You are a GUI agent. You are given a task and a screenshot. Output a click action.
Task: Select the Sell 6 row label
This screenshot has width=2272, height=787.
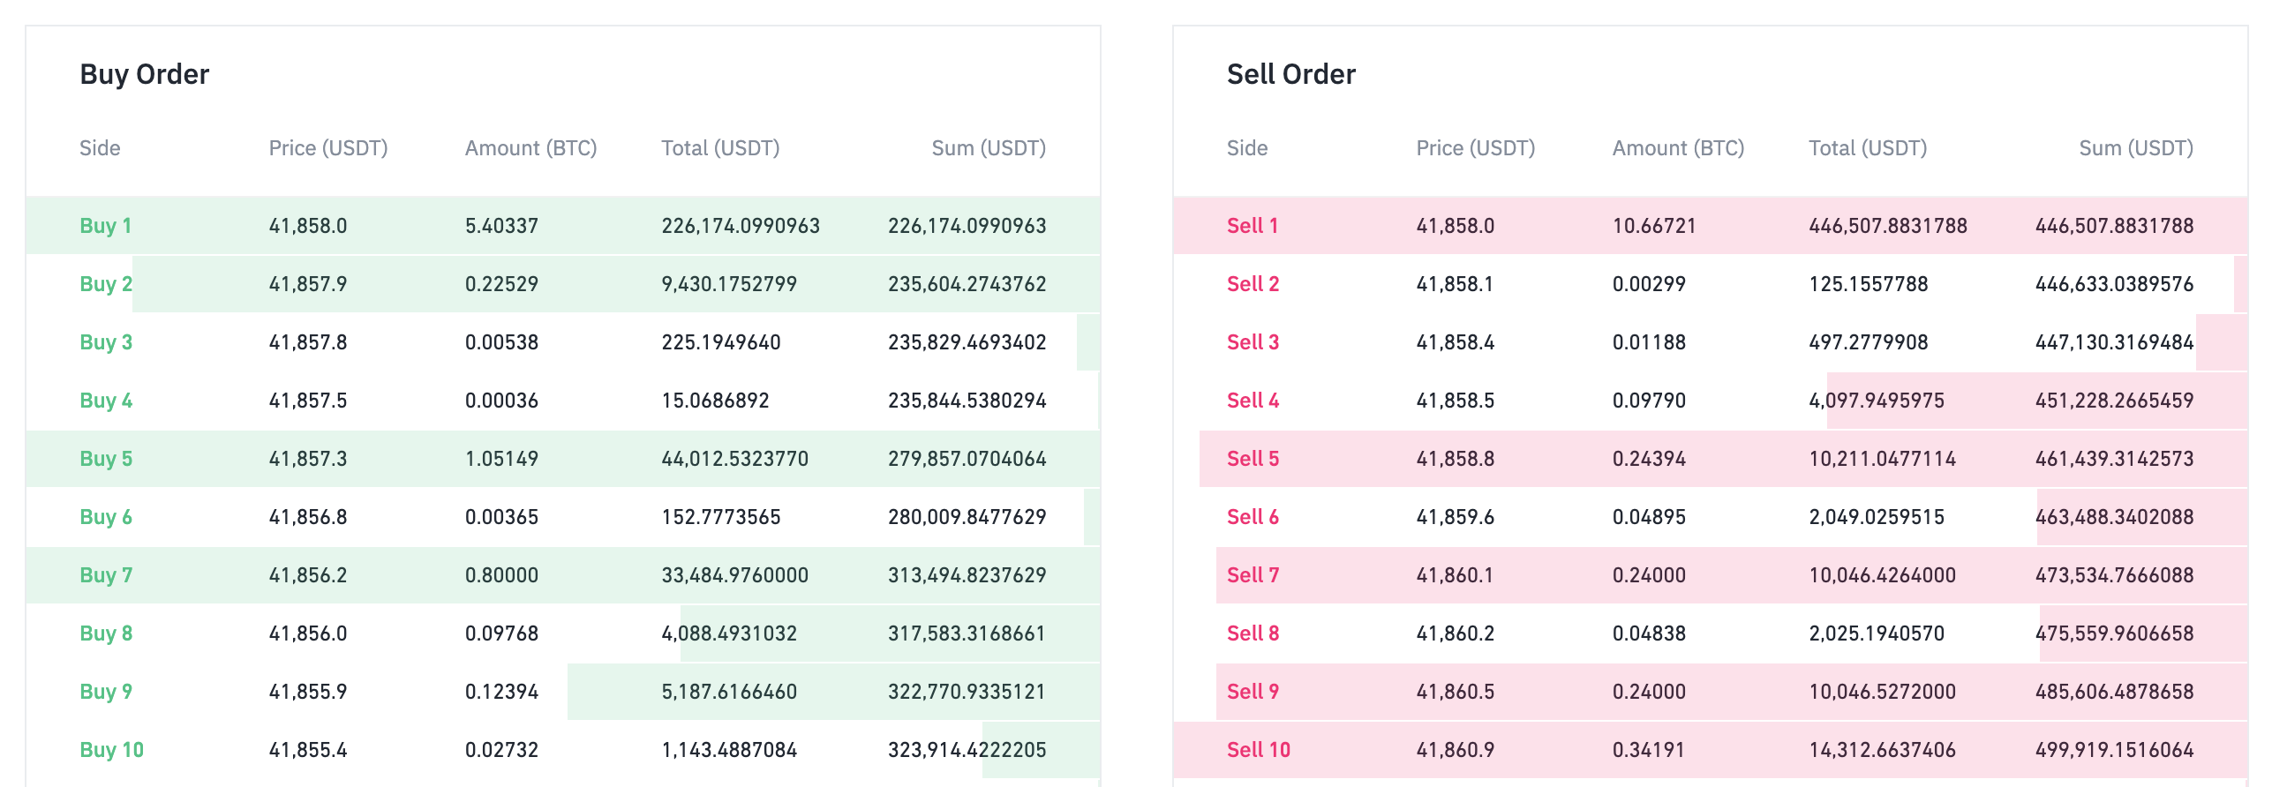pyautogui.click(x=1253, y=517)
